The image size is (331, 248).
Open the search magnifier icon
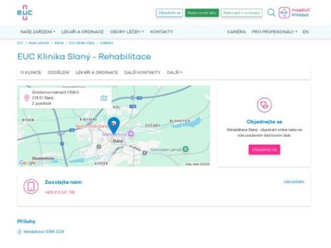click(271, 13)
